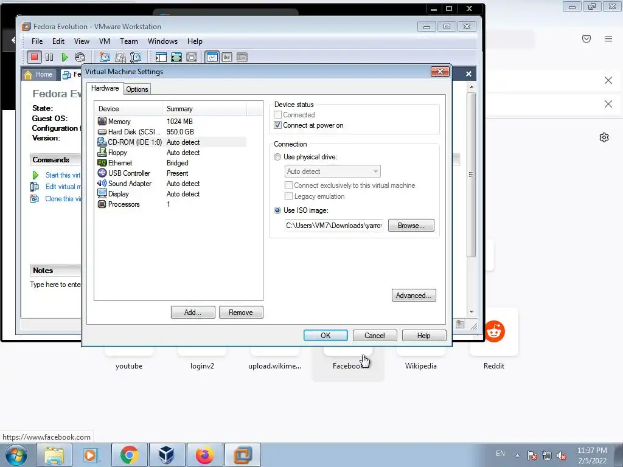Click the Chrome taskbar icon
This screenshot has width=623, height=467.
coord(130,455)
